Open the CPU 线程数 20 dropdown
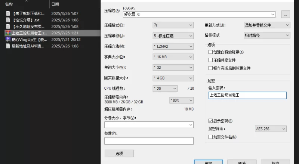Screen dimensions: 299x164 165,89
